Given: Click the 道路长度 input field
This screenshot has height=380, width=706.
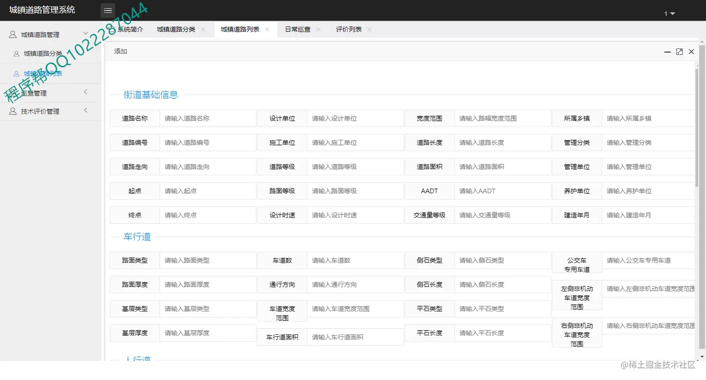Looking at the screenshot, I should click(x=503, y=143).
